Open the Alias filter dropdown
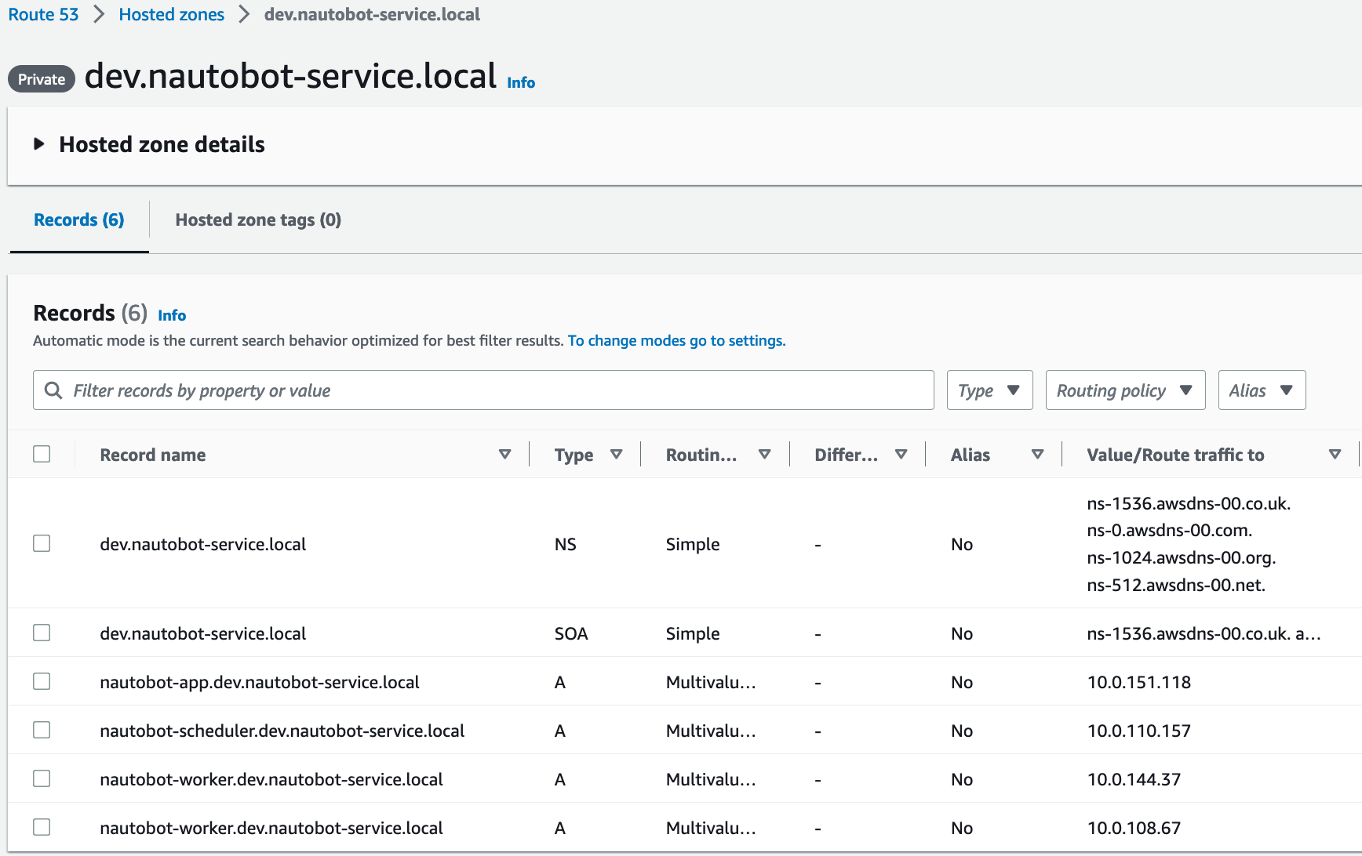The height and width of the screenshot is (856, 1362). 1262,390
